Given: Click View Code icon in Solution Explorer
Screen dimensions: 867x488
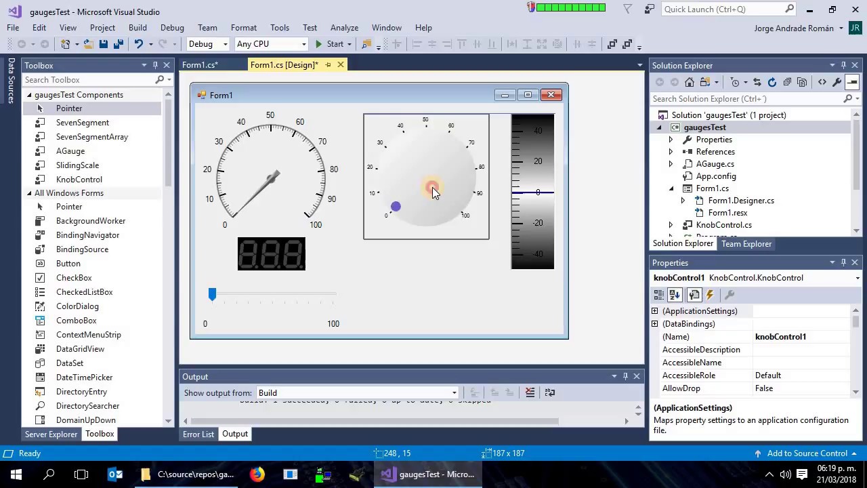Looking at the screenshot, I should tap(822, 82).
